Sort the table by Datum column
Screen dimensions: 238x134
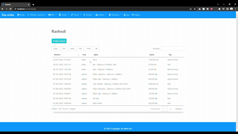tap(66, 55)
